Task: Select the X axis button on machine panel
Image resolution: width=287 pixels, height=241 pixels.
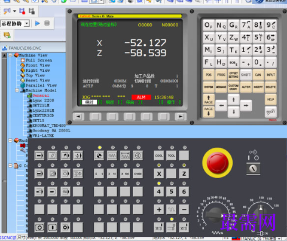Action: [x=159, y=173]
